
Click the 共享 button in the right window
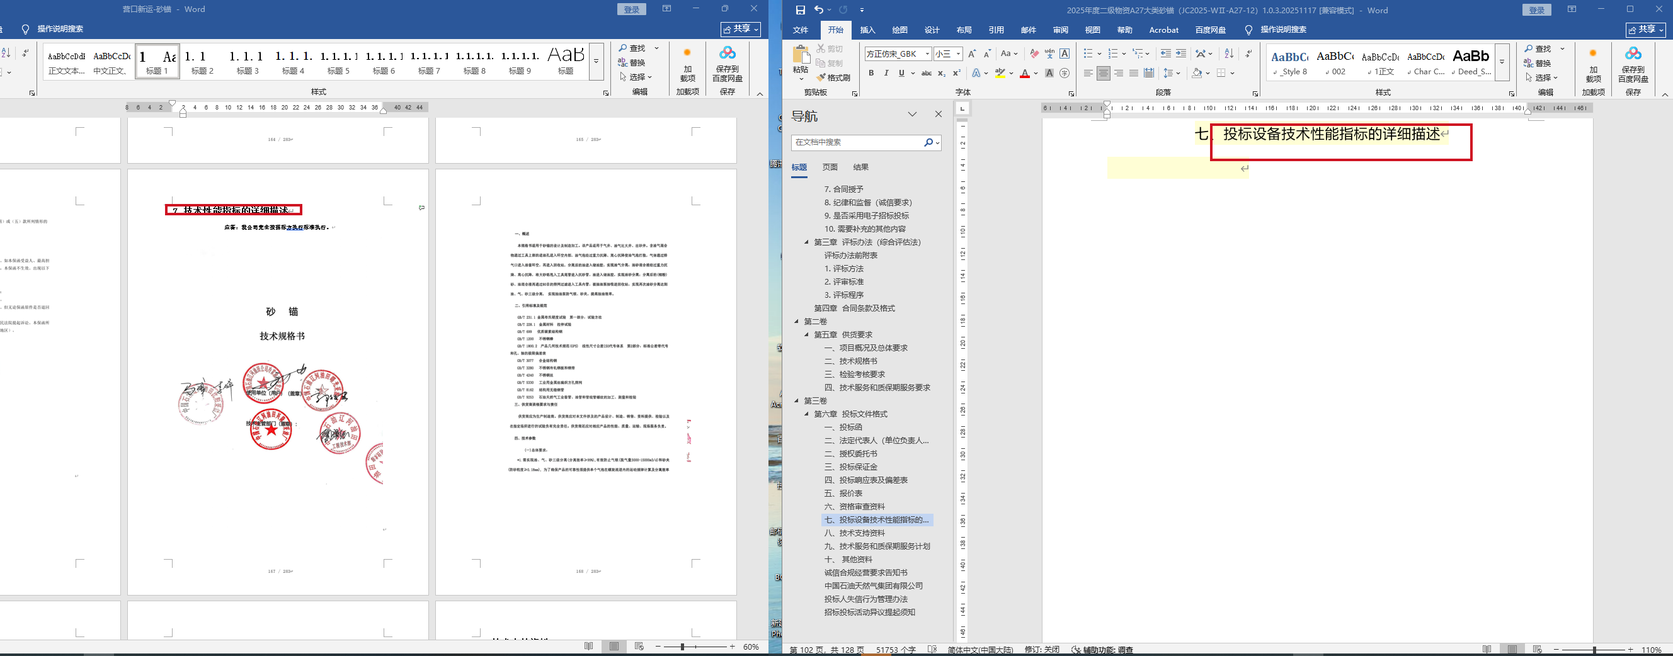pos(1646,30)
